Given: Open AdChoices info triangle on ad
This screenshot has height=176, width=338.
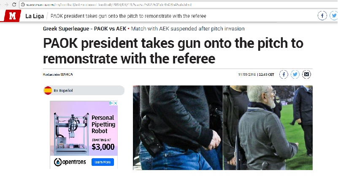Looking at the screenshot, I should (x=111, y=103).
